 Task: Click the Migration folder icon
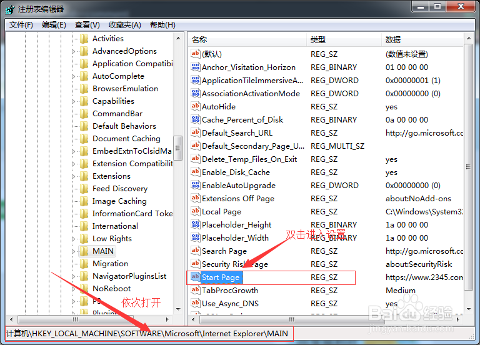[x=84, y=264]
